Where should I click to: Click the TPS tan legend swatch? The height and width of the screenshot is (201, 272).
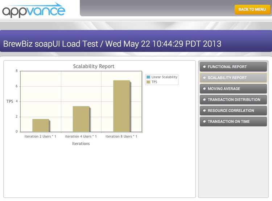pos(148,82)
